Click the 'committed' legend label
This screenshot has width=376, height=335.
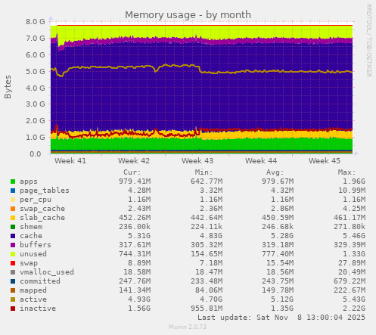pyautogui.click(x=40, y=281)
